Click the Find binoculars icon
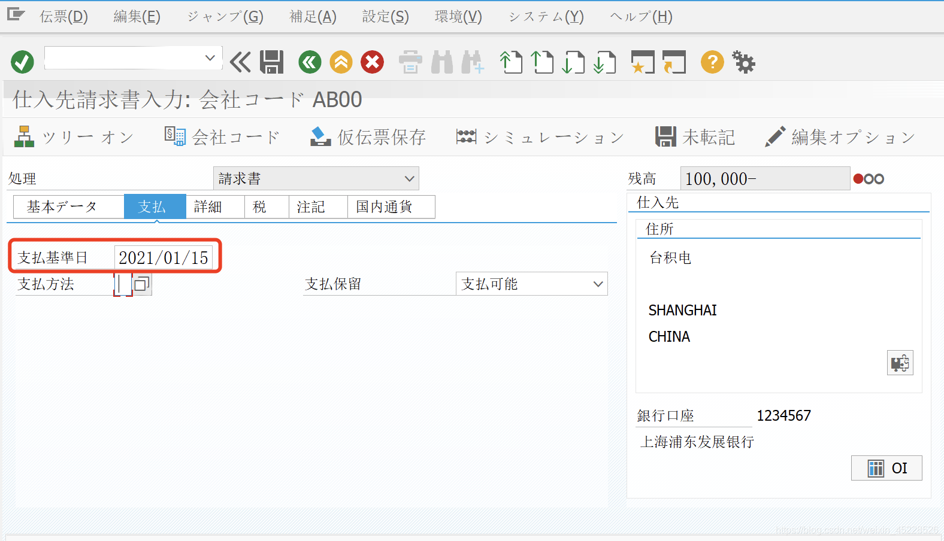This screenshot has width=944, height=541. 442,62
